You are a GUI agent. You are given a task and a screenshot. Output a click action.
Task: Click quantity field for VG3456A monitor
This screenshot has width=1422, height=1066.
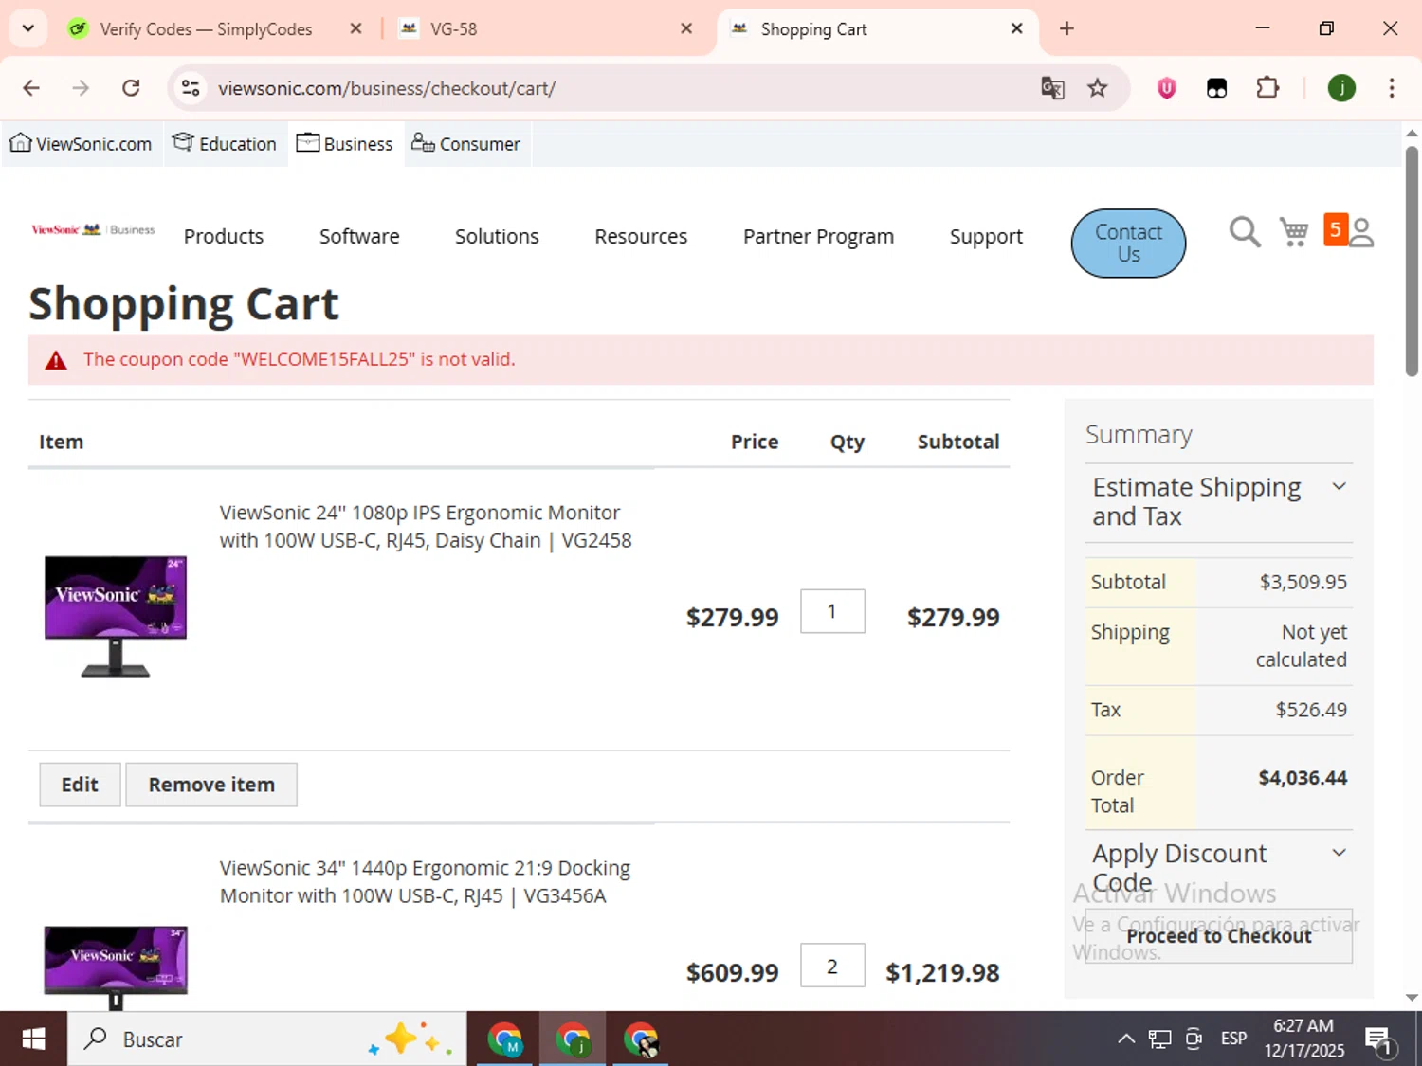[832, 966]
